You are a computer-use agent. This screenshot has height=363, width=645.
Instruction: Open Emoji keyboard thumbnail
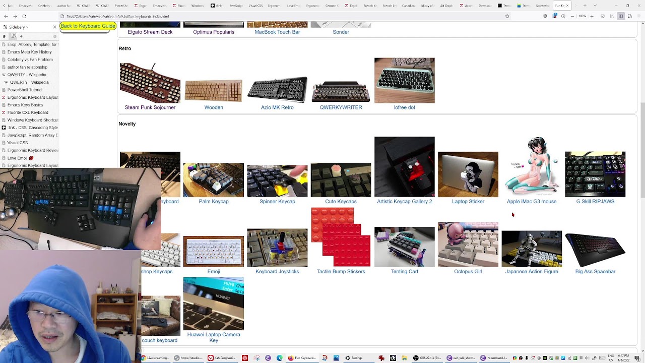(214, 252)
